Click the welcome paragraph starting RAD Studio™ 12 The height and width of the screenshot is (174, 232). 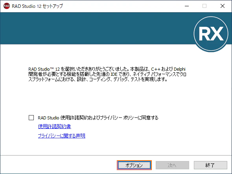pos(107,74)
